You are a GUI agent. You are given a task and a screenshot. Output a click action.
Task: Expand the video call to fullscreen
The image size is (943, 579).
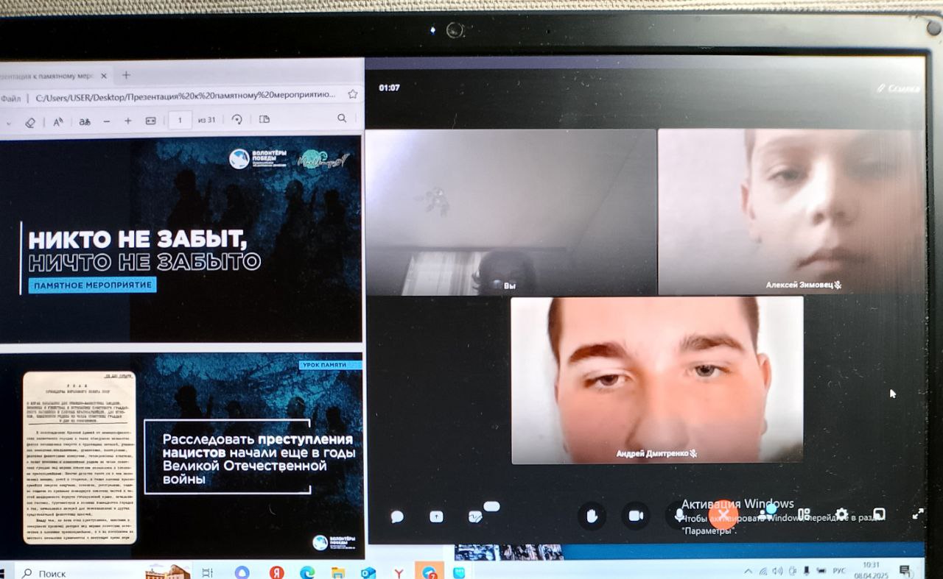(918, 514)
